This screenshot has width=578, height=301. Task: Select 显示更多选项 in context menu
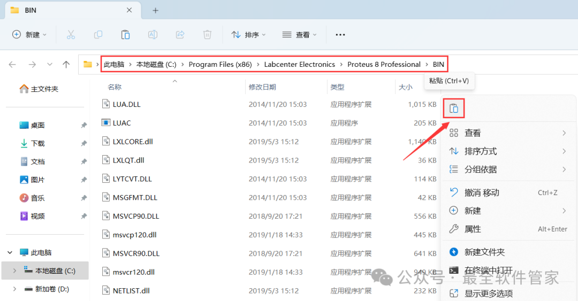pos(509,294)
